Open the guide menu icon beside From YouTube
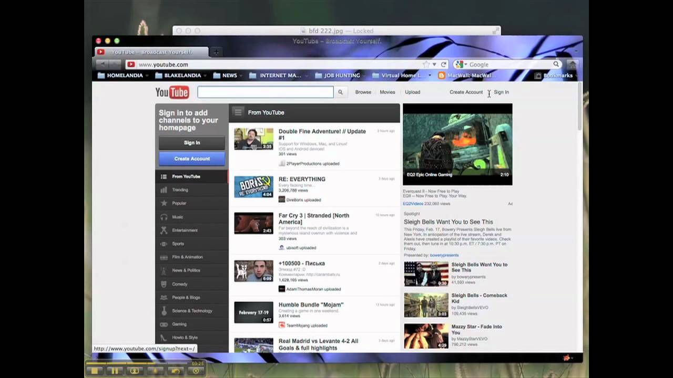Screen dimensions: 673x378 [238, 112]
